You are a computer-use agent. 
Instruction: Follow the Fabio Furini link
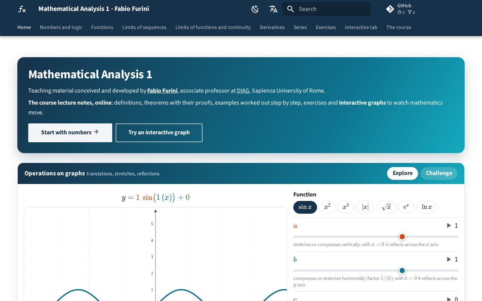tap(162, 91)
